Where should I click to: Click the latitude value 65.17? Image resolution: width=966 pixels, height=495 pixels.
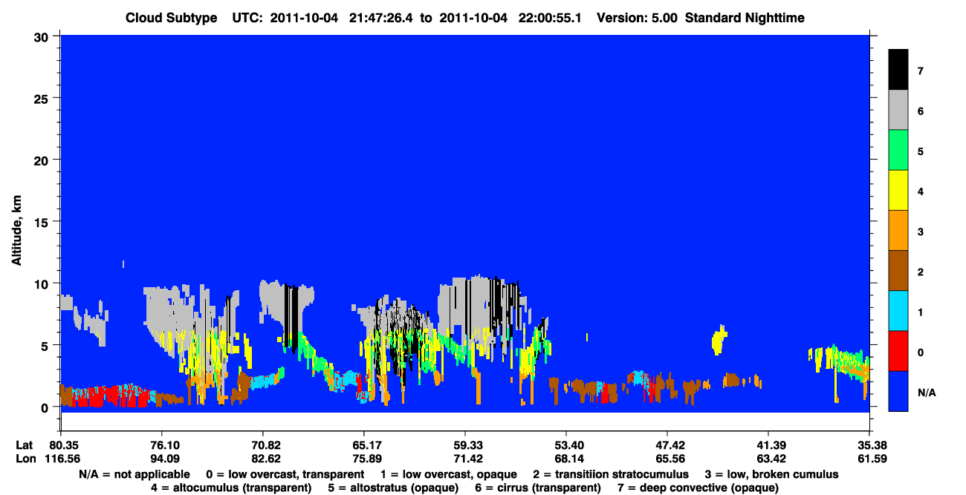click(x=363, y=445)
